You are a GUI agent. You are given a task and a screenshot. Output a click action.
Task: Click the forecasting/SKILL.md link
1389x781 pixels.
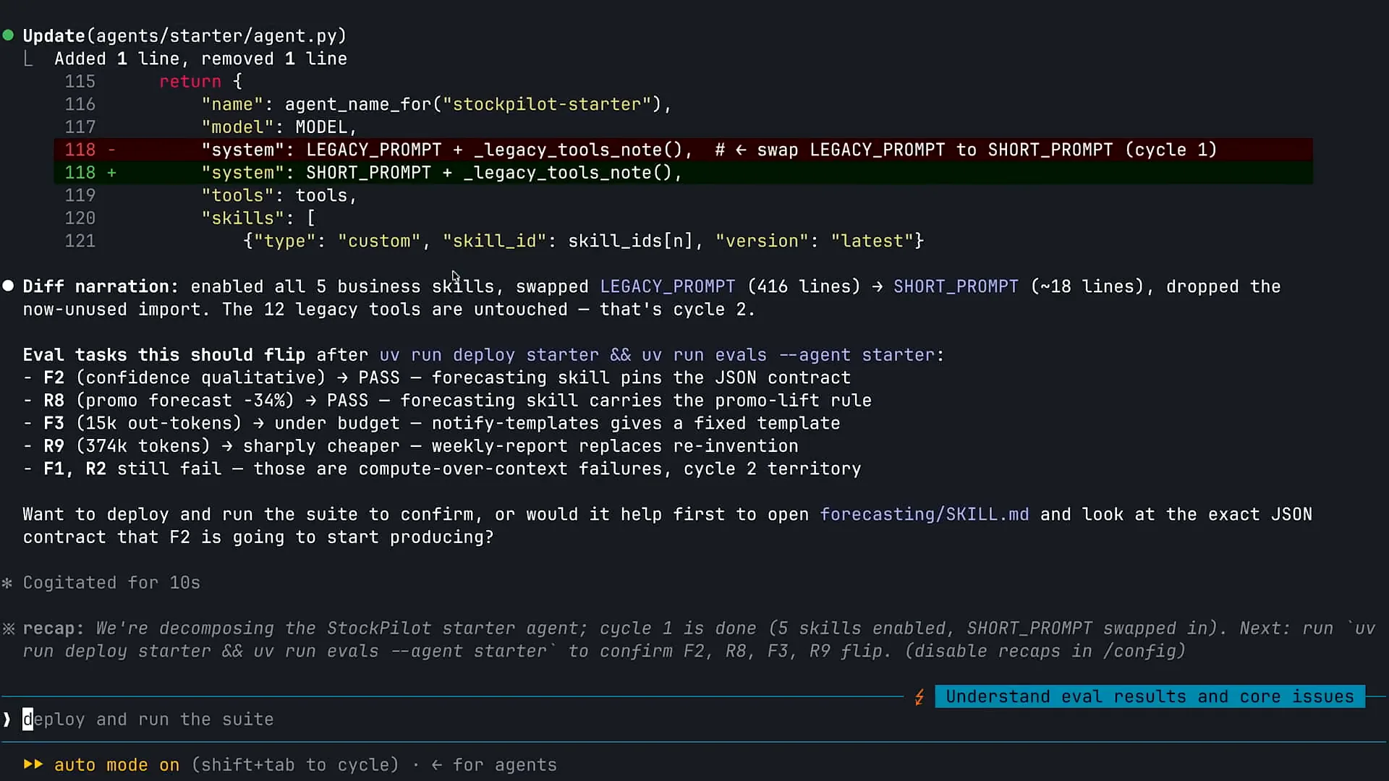(924, 514)
